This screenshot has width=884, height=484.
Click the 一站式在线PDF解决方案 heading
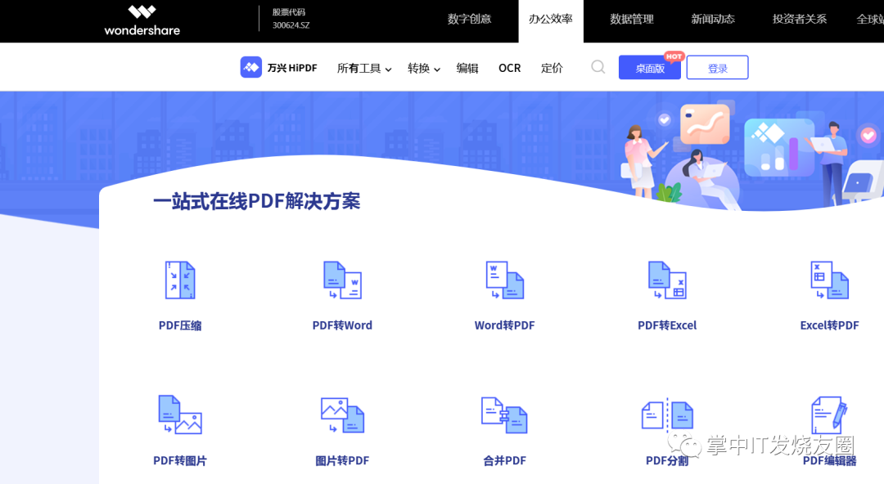[x=256, y=201]
